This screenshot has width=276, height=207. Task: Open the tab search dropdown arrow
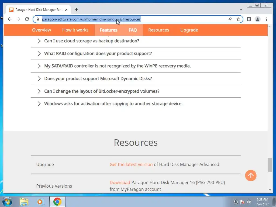[241, 10]
